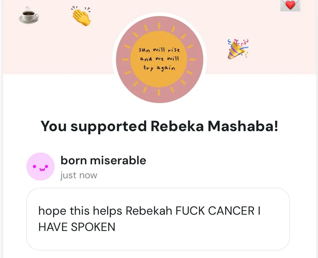Click 'sun will rise' text in avatar

click(159, 50)
